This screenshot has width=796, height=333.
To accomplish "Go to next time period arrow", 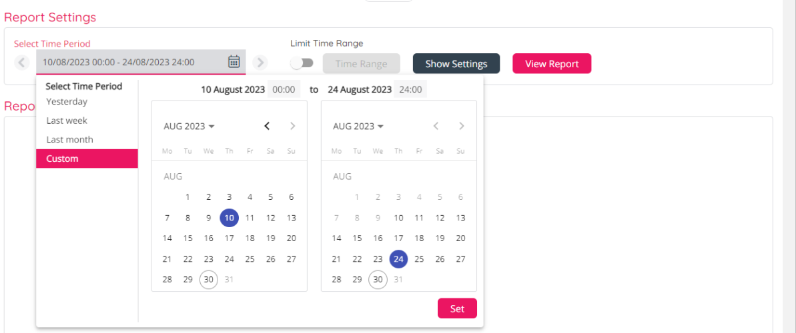I will [x=260, y=63].
